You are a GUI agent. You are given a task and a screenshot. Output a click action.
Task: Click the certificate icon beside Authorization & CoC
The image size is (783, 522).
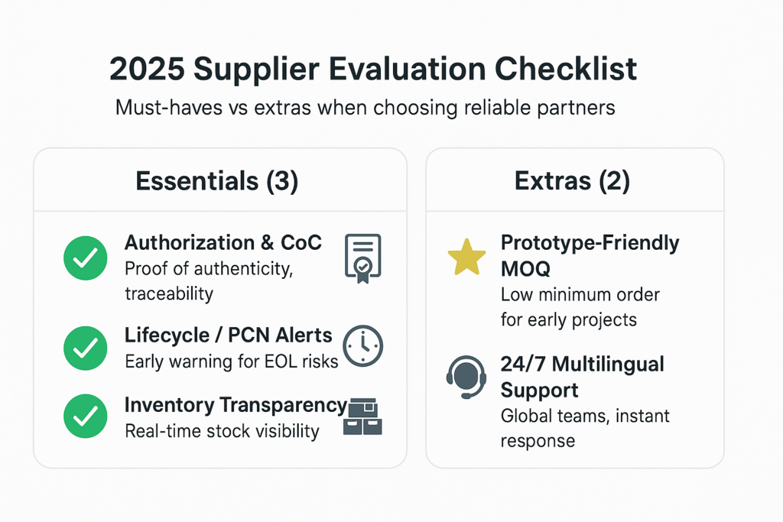(363, 258)
